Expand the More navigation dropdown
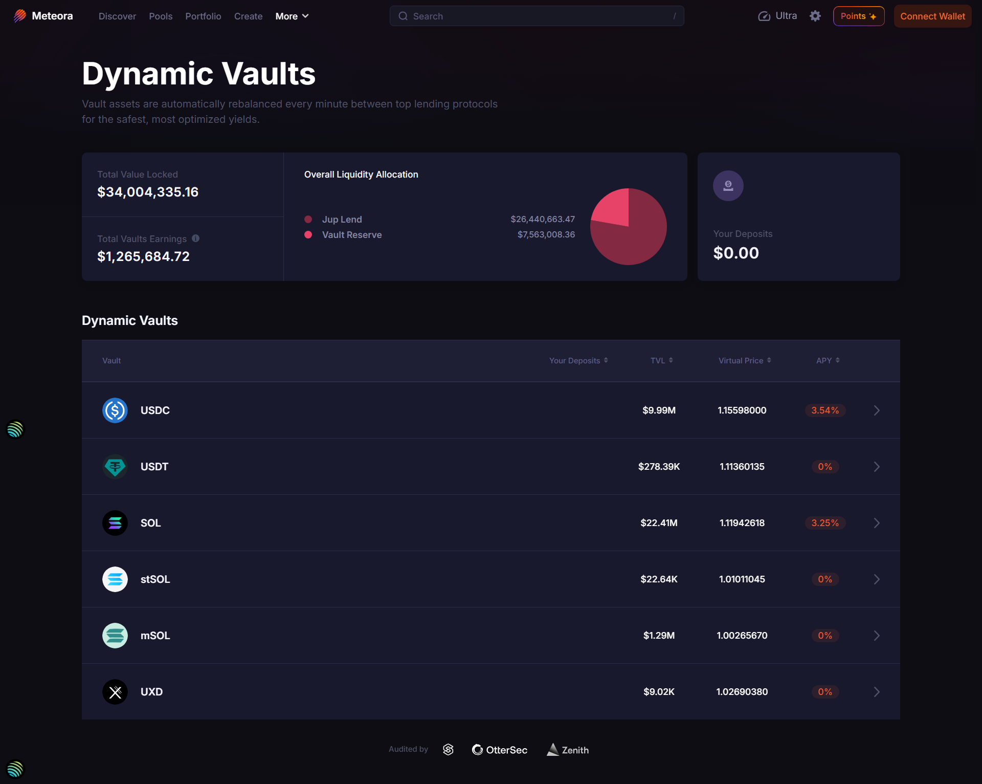This screenshot has height=784, width=982. [292, 16]
